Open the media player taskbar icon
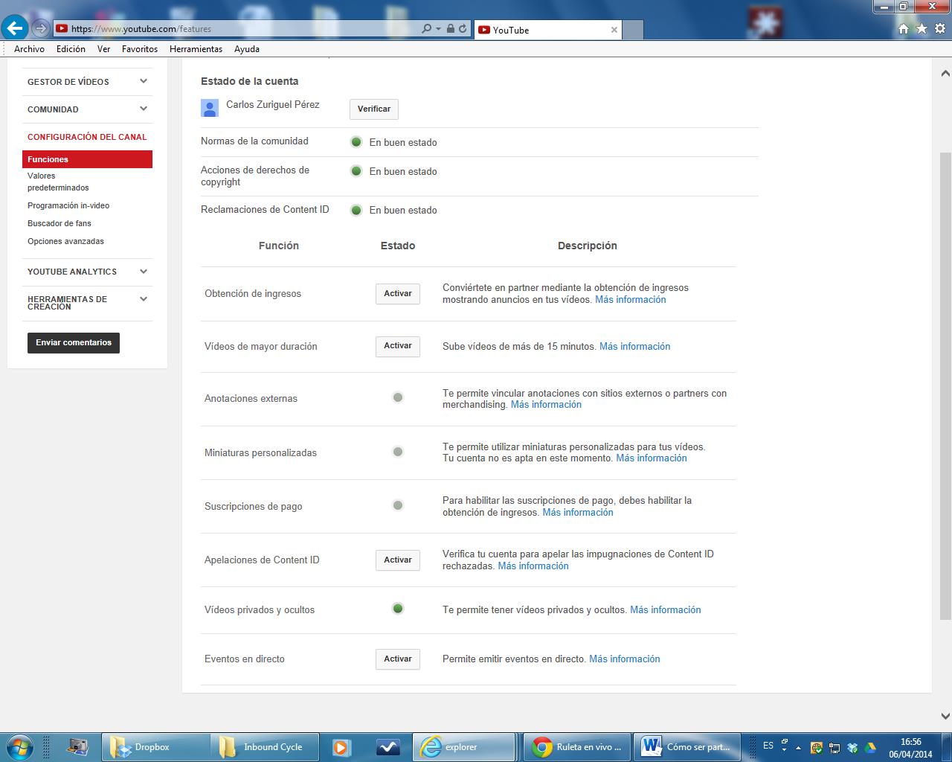 [342, 746]
